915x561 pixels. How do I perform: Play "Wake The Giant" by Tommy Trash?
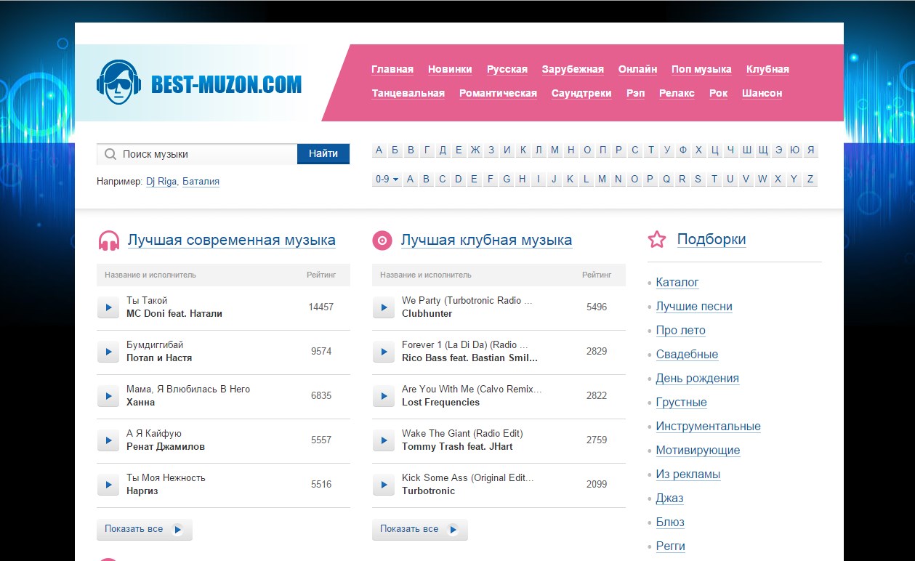pyautogui.click(x=384, y=440)
